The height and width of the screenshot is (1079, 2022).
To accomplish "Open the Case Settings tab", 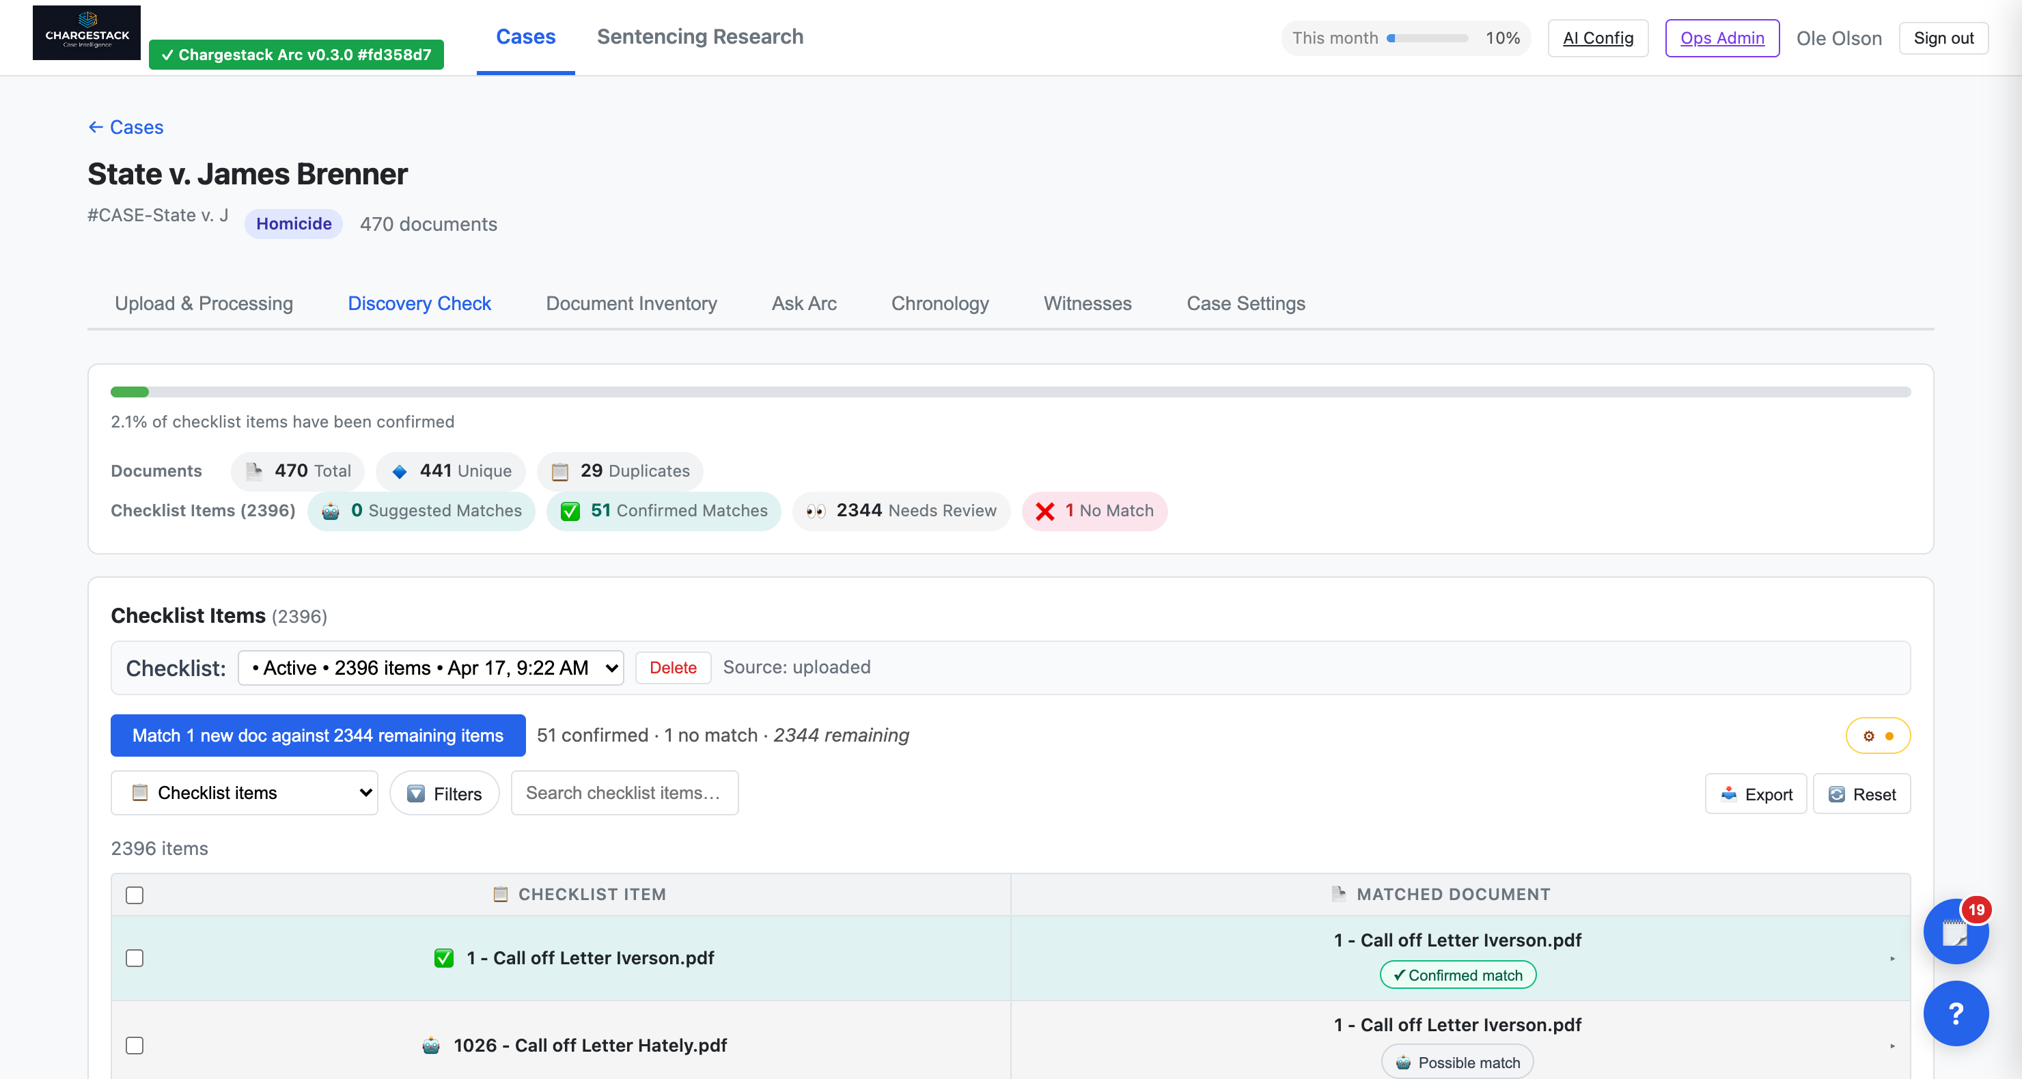I will point(1246,304).
